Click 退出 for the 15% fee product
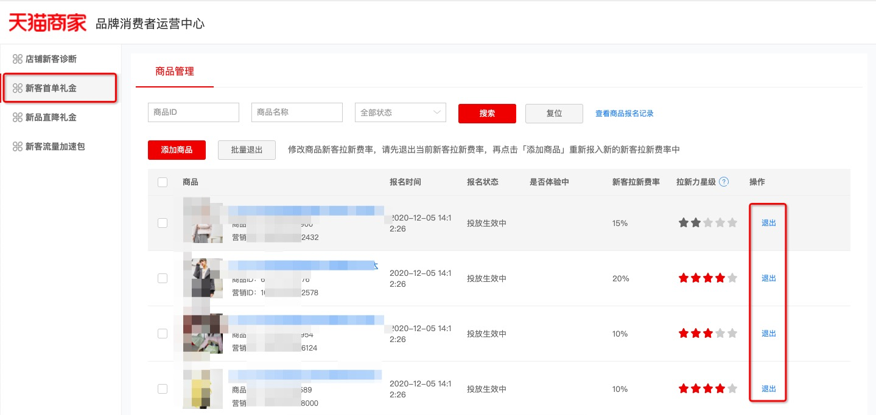The image size is (876, 415). (x=769, y=223)
